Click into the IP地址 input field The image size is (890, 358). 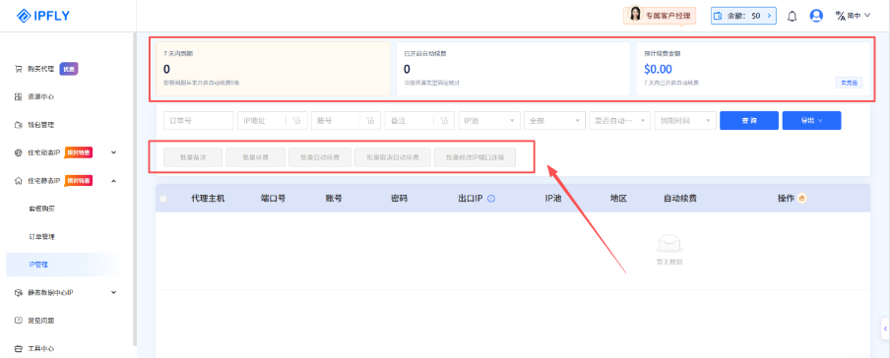click(x=262, y=120)
